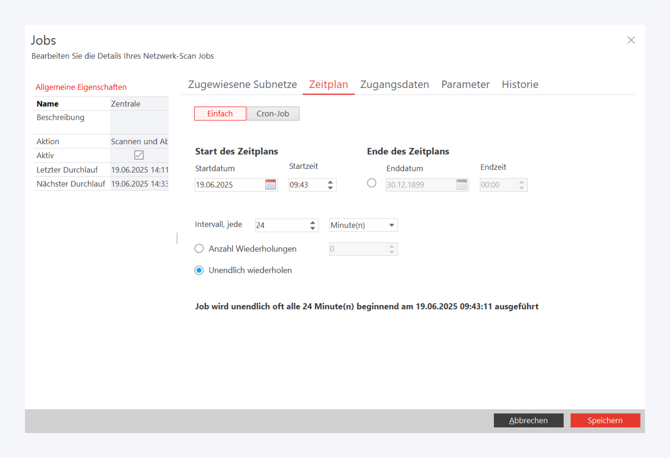Go to Zugewiesene Subnetze tab
The width and height of the screenshot is (670, 458).
coord(242,84)
